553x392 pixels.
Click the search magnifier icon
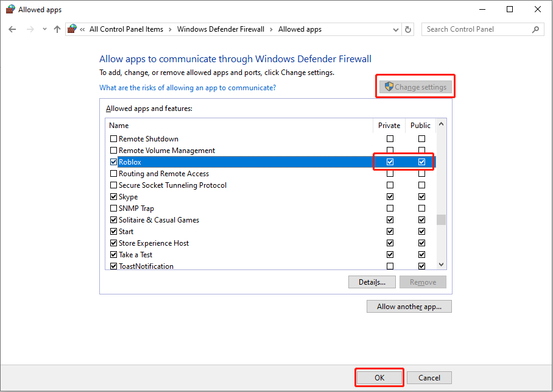(x=535, y=29)
